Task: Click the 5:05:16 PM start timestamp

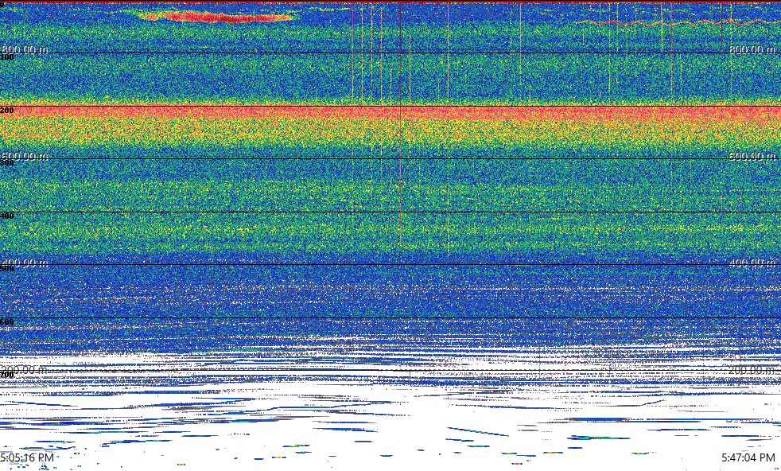Action: 27,457
